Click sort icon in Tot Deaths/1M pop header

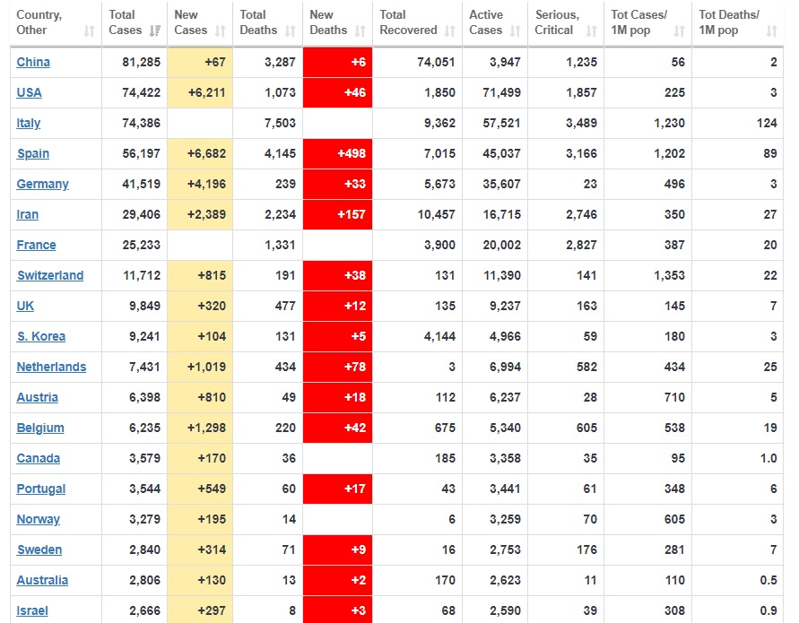pyautogui.click(x=772, y=31)
